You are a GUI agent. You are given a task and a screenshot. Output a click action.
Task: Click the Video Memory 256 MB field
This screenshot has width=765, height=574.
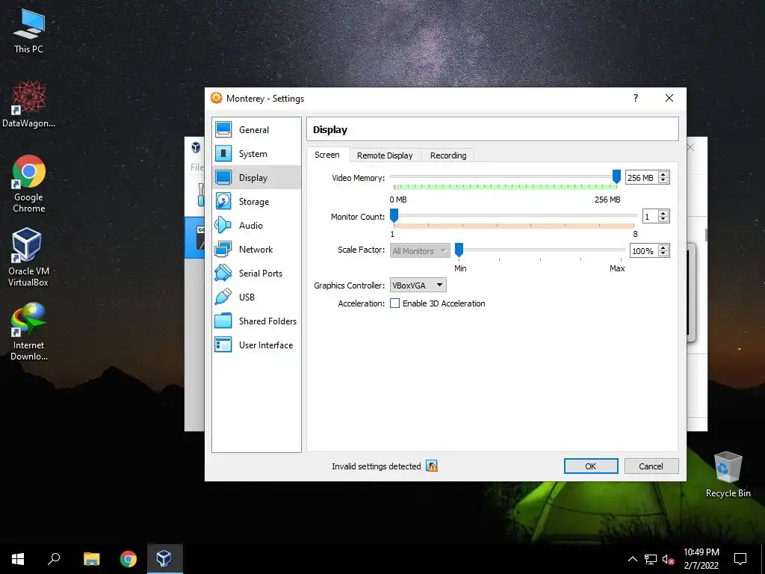pyautogui.click(x=641, y=178)
